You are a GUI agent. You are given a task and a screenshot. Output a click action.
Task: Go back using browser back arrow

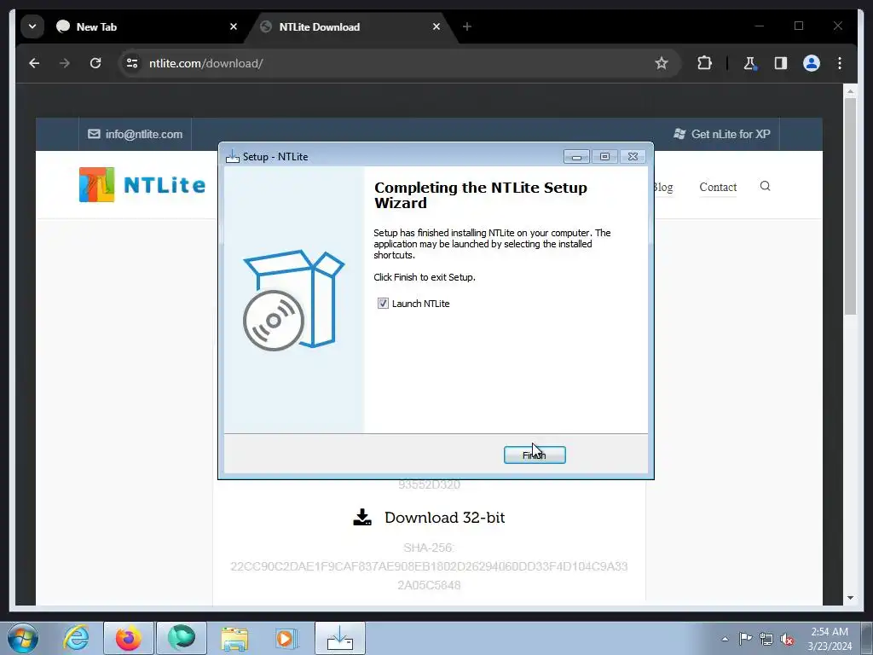34,63
